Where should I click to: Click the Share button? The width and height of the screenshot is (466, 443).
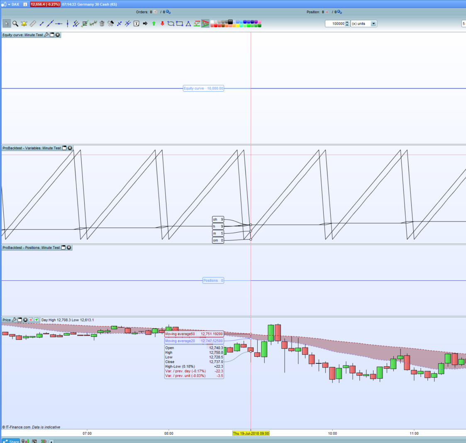(x=11, y=441)
